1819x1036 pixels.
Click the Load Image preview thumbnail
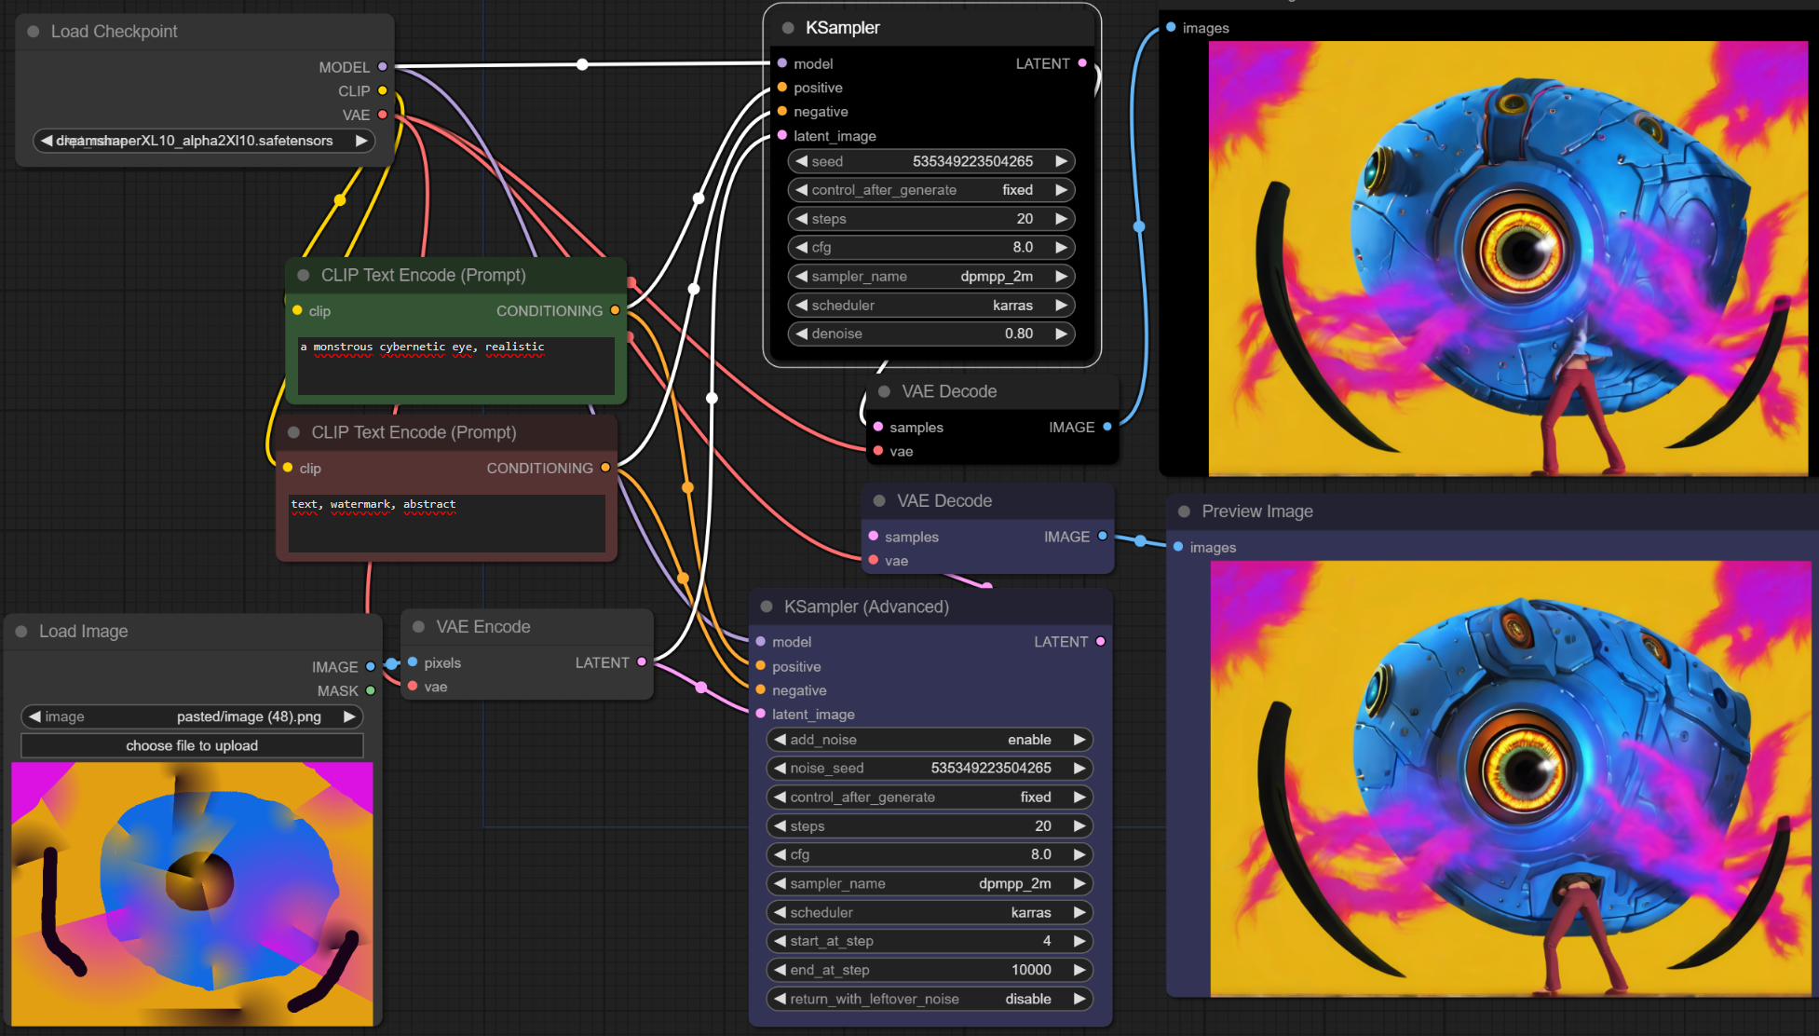(192, 893)
